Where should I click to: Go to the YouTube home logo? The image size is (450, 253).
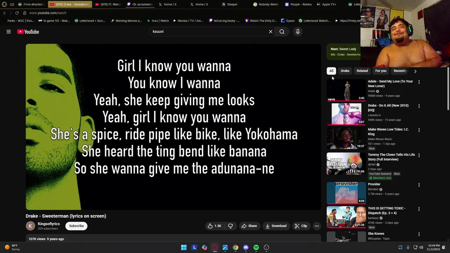coord(28,32)
